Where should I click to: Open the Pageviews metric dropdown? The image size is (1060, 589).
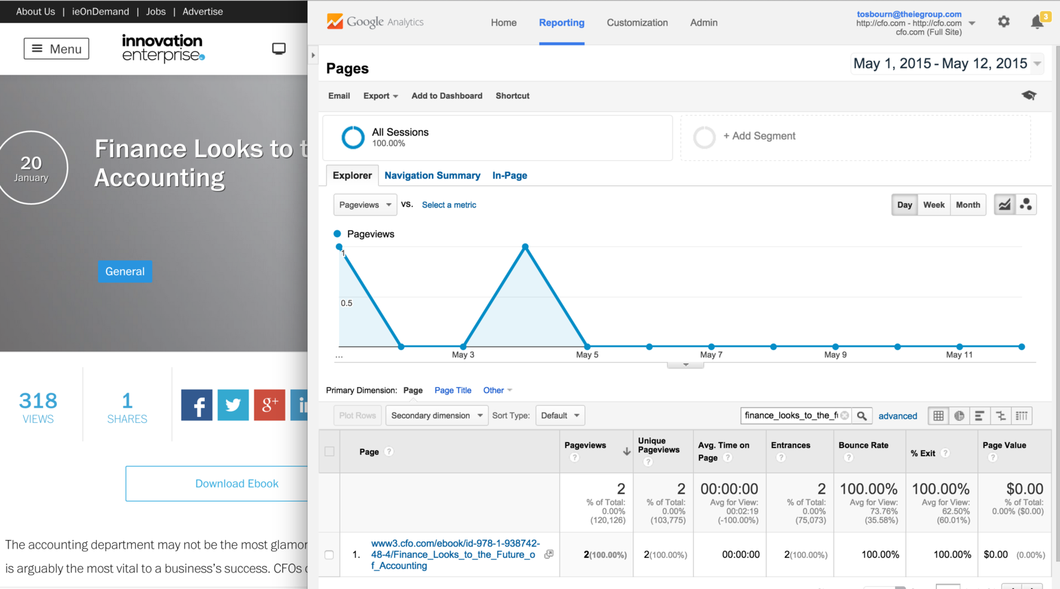tap(365, 204)
